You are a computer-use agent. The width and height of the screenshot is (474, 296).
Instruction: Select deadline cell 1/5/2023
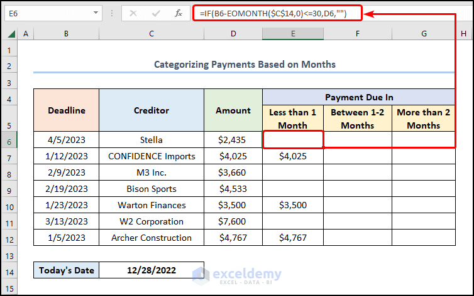(x=66, y=237)
